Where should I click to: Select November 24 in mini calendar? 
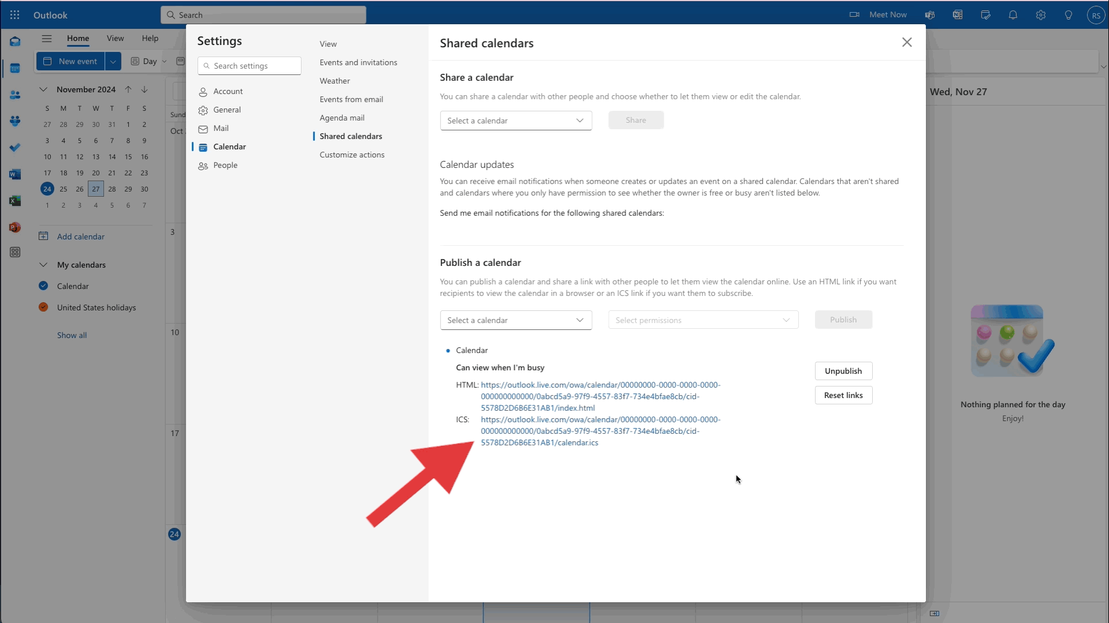[x=47, y=189]
